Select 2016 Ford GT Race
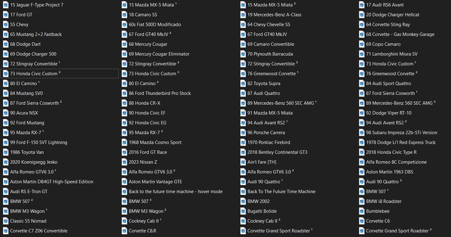Viewport: 451px width, 237px height. pos(148,152)
